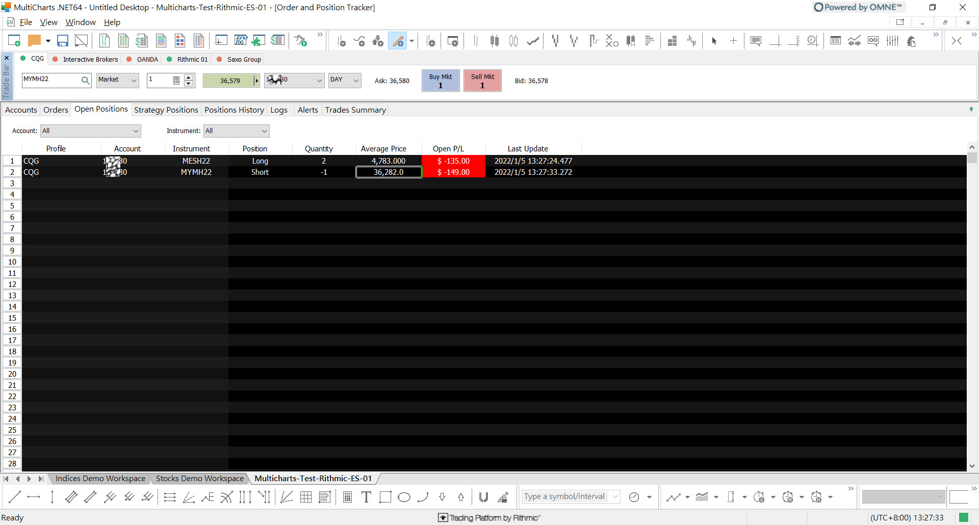
Task: Open the order type Market dropdown
Action: tap(118, 80)
